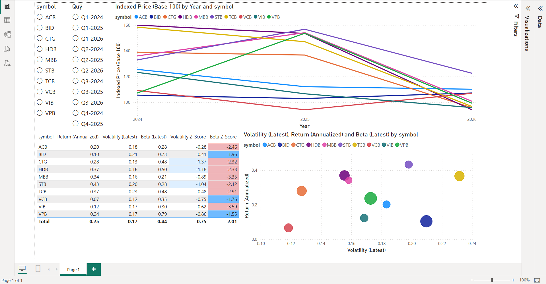This screenshot has width=546, height=284.
Task: Expand the Filters pane chevron
Action: pyautogui.click(x=516, y=6)
